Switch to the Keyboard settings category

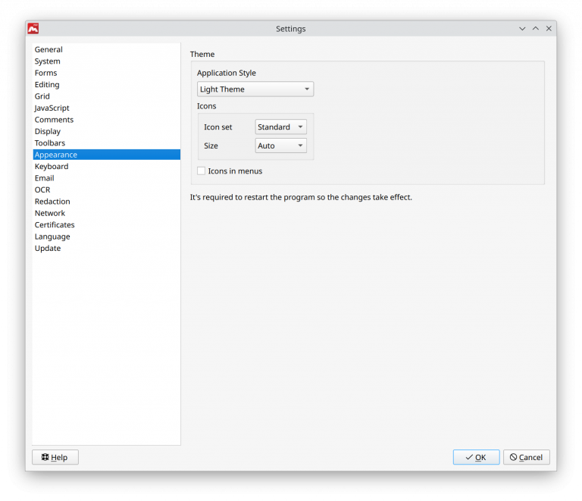pos(52,167)
